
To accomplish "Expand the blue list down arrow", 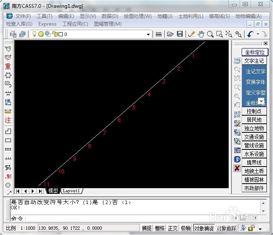I will 261,101.
